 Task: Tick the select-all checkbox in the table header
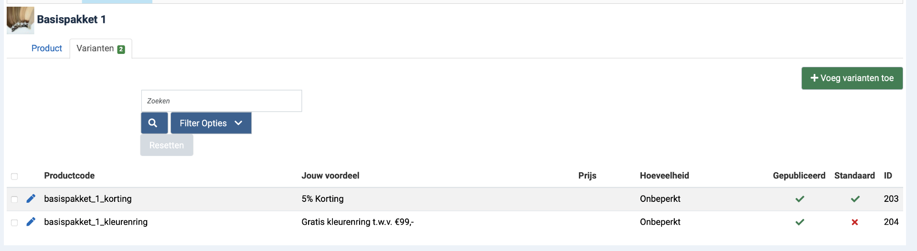pyautogui.click(x=14, y=177)
